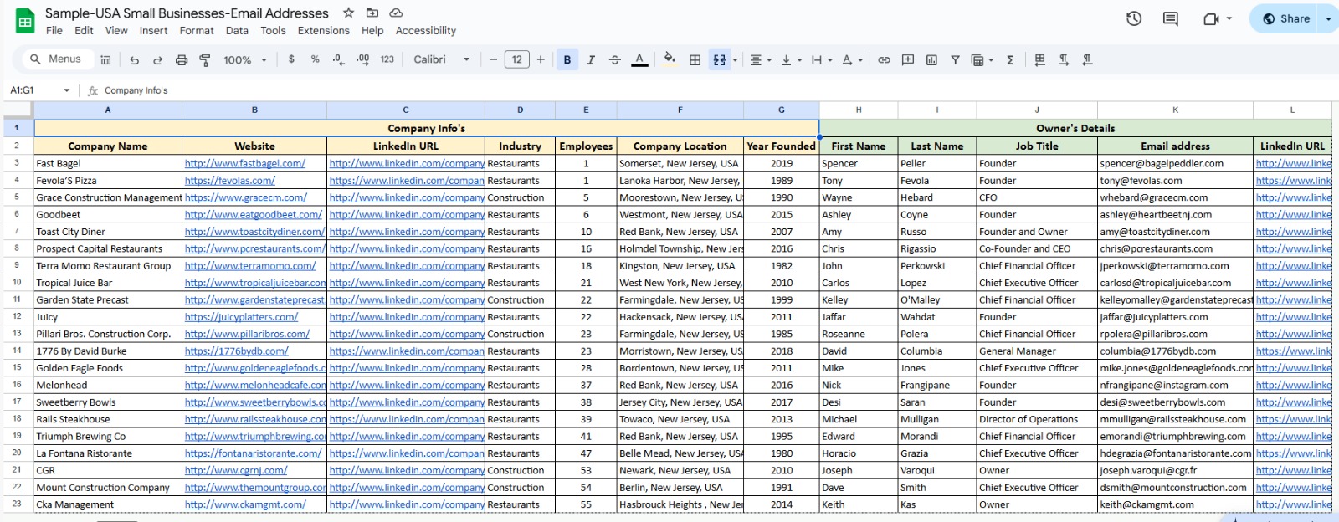Open the fevolas.com website link
Screen dimensions: 1339x522
[x=230, y=181]
